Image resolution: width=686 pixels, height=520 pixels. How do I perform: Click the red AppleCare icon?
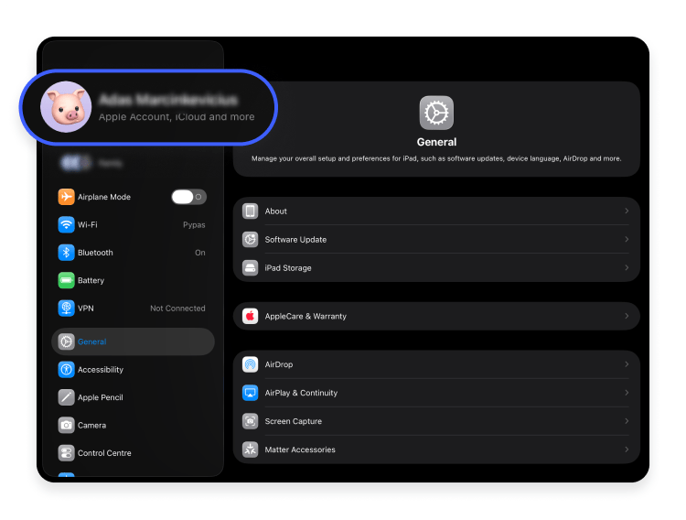[x=251, y=316]
